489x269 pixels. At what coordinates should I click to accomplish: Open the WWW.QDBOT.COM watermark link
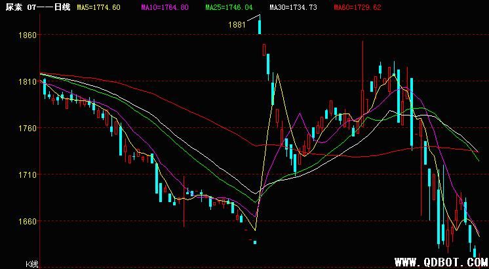point(440,261)
